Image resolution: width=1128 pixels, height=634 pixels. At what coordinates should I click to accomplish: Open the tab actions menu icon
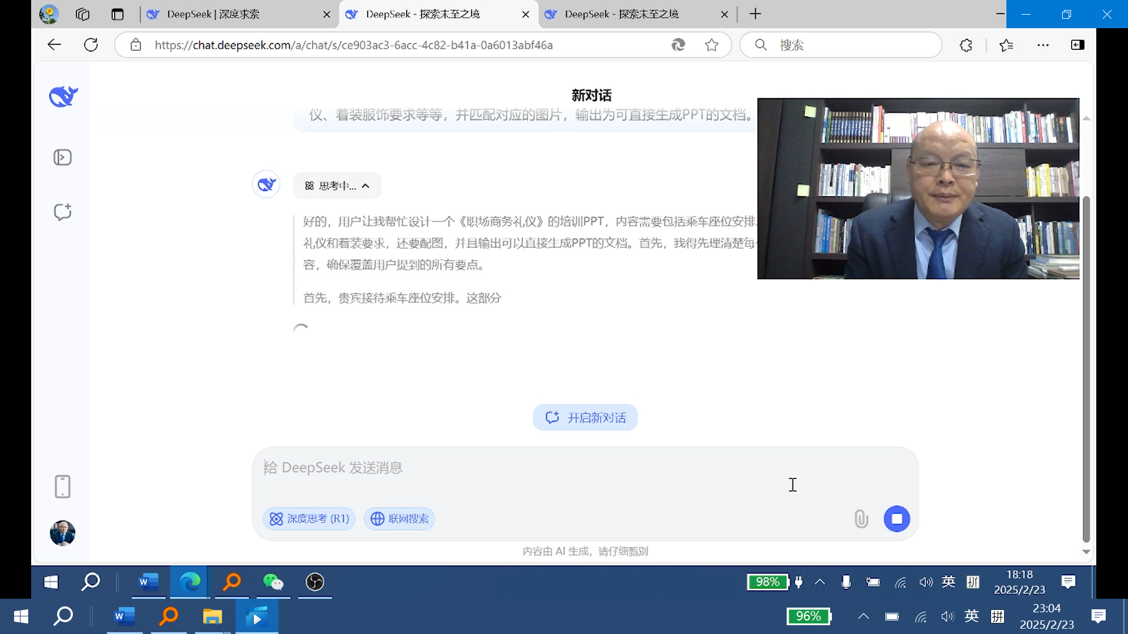(117, 14)
